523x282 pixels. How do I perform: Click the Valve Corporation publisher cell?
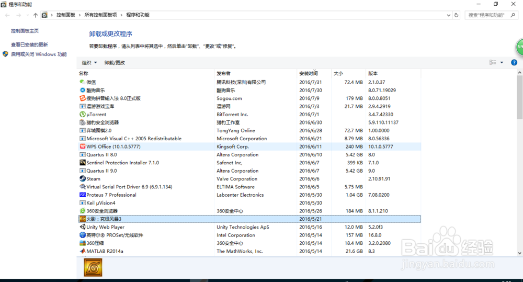click(x=237, y=178)
